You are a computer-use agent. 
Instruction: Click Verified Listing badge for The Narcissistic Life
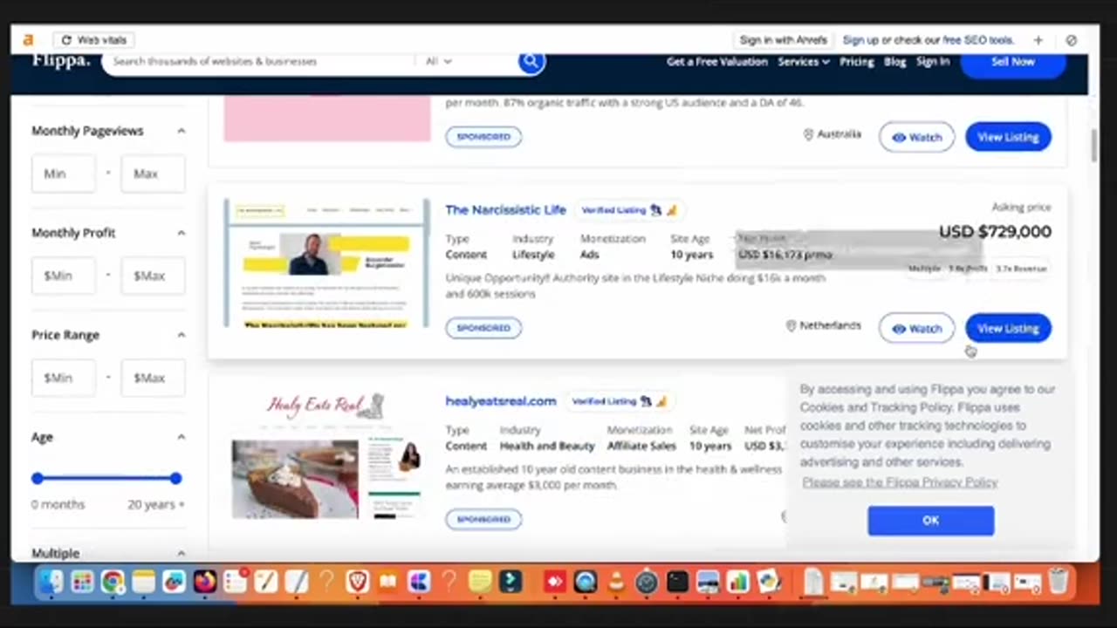[629, 210]
